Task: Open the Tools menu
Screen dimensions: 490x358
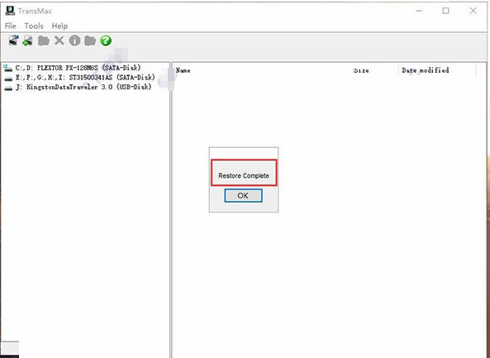Action: (x=34, y=26)
